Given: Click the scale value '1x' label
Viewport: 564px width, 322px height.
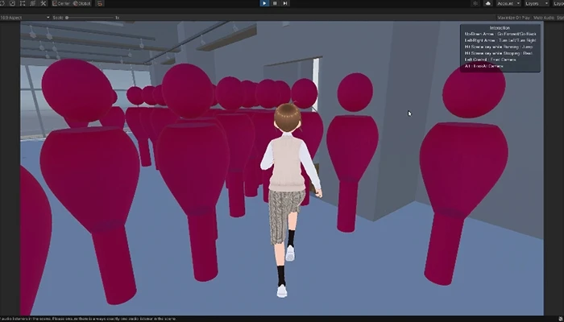Looking at the screenshot, I should point(118,17).
